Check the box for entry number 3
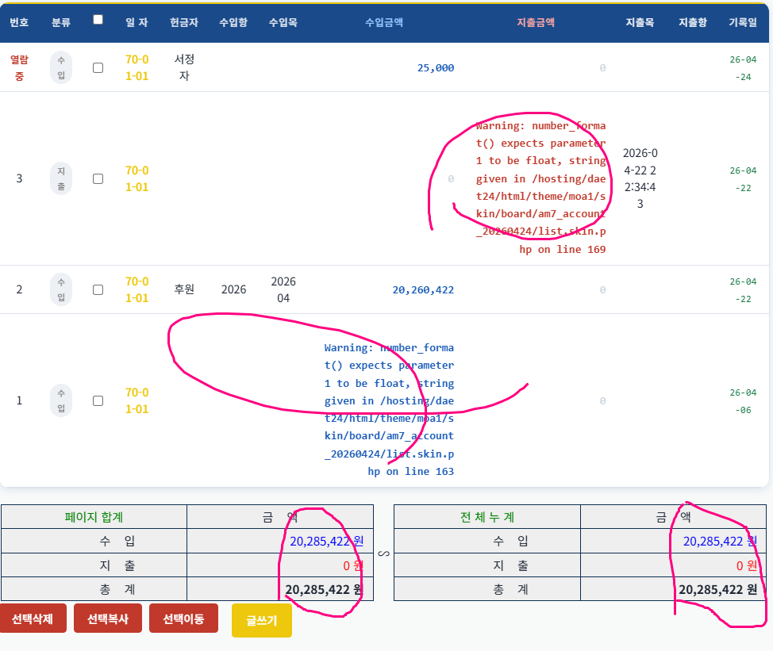Viewport: 773px width, 651px height. click(x=98, y=179)
